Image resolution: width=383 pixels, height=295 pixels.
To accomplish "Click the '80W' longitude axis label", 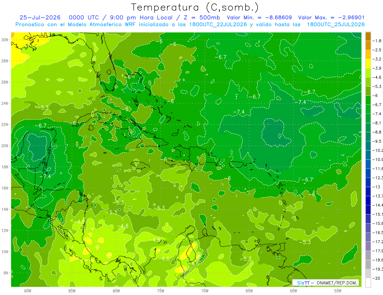I will [116, 291].
